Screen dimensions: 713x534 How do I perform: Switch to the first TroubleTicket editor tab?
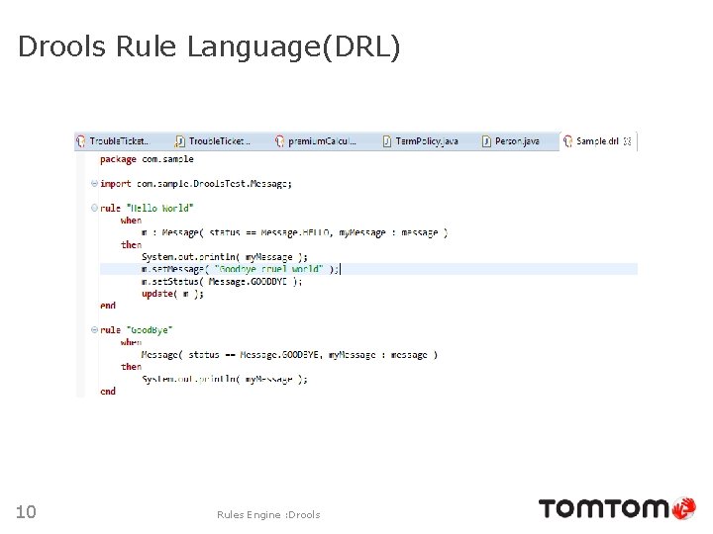(x=112, y=141)
